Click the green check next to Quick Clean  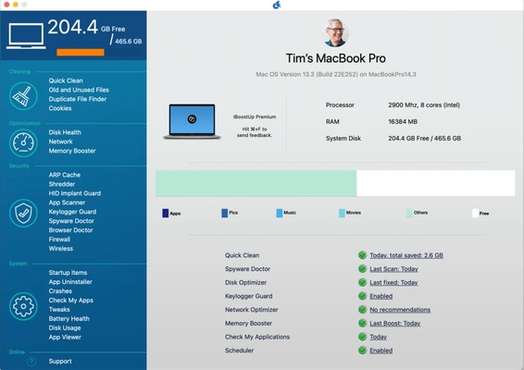tap(362, 255)
